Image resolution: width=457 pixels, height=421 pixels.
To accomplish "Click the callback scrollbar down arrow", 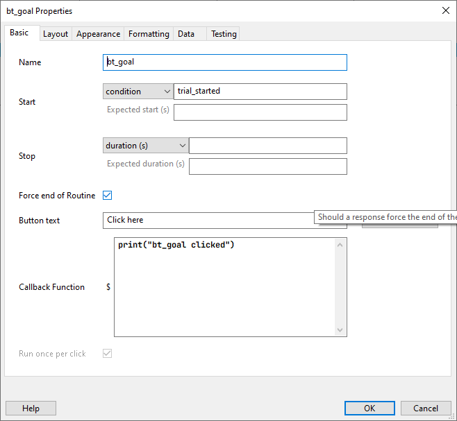I will click(x=340, y=330).
